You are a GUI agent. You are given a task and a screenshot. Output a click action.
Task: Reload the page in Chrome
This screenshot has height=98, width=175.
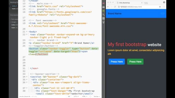point(115,7)
